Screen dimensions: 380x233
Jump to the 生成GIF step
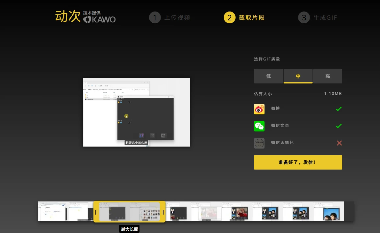tap(325, 18)
